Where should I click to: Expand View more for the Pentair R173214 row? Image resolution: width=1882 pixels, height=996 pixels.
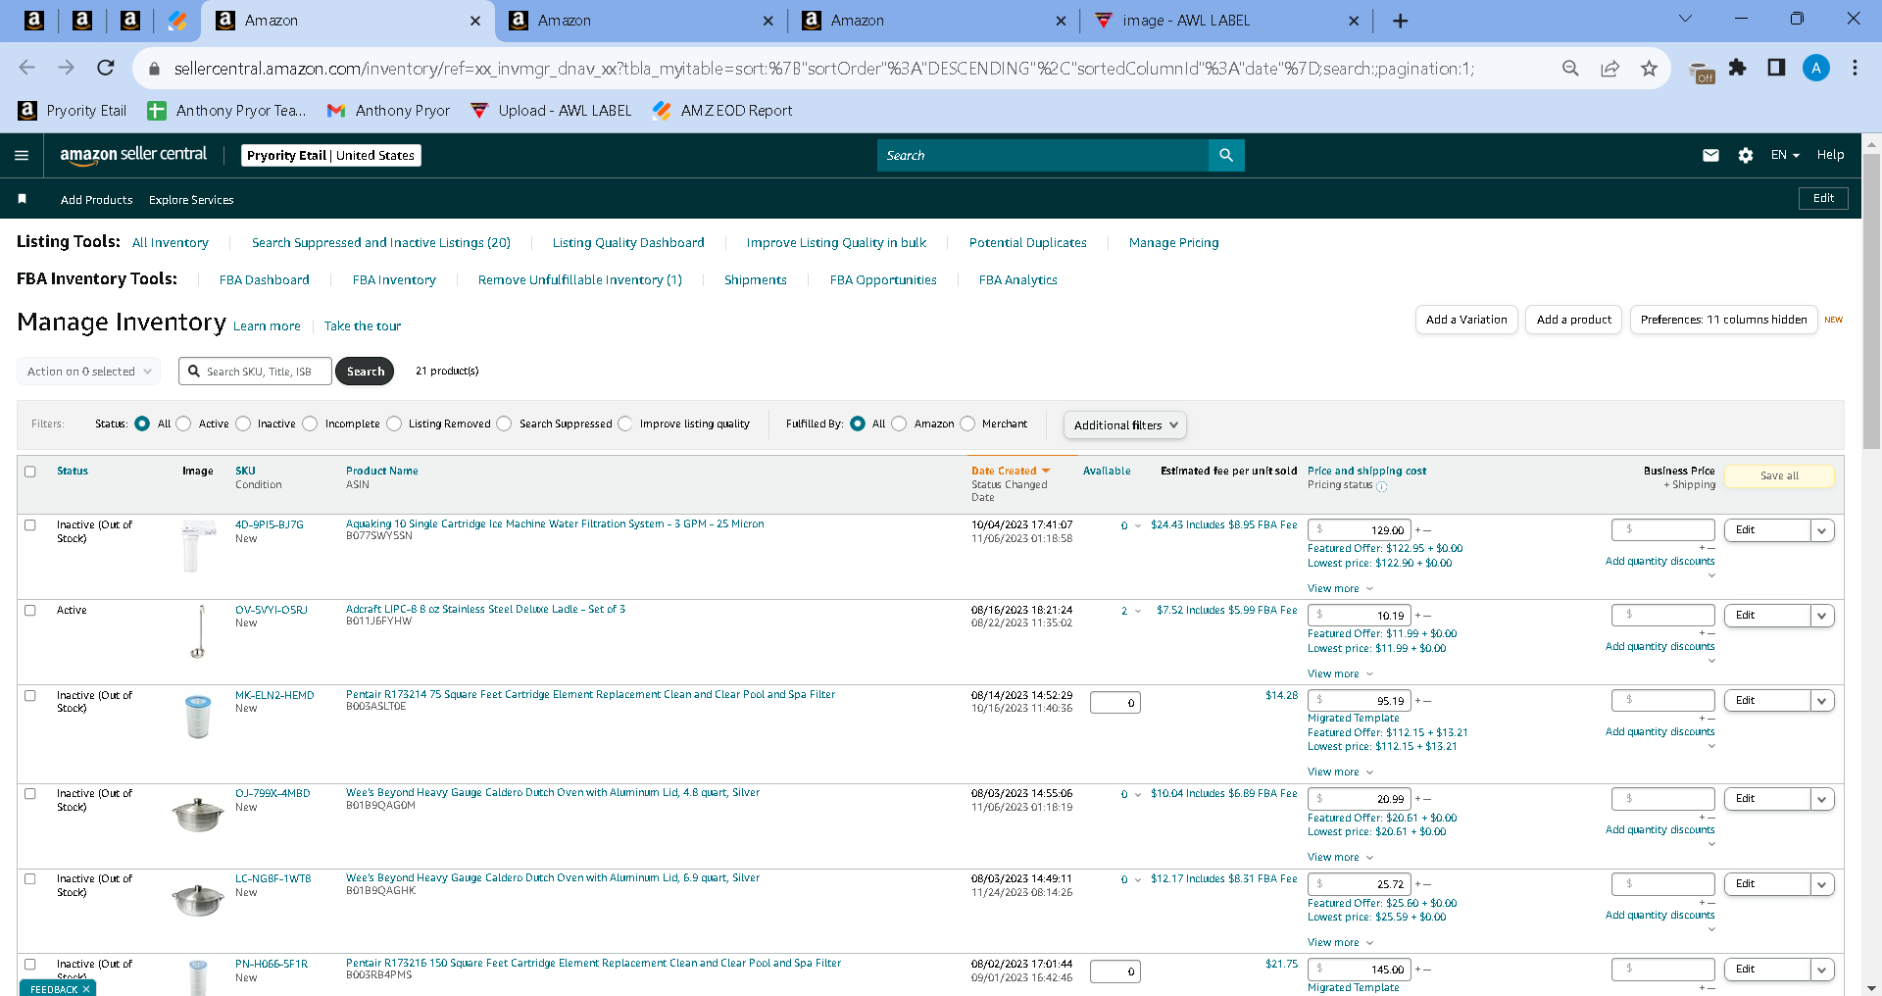(x=1340, y=772)
